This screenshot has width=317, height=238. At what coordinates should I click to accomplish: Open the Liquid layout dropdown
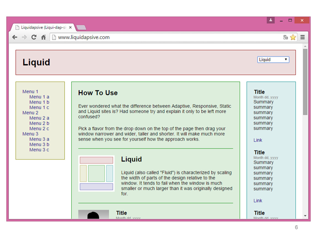click(273, 59)
